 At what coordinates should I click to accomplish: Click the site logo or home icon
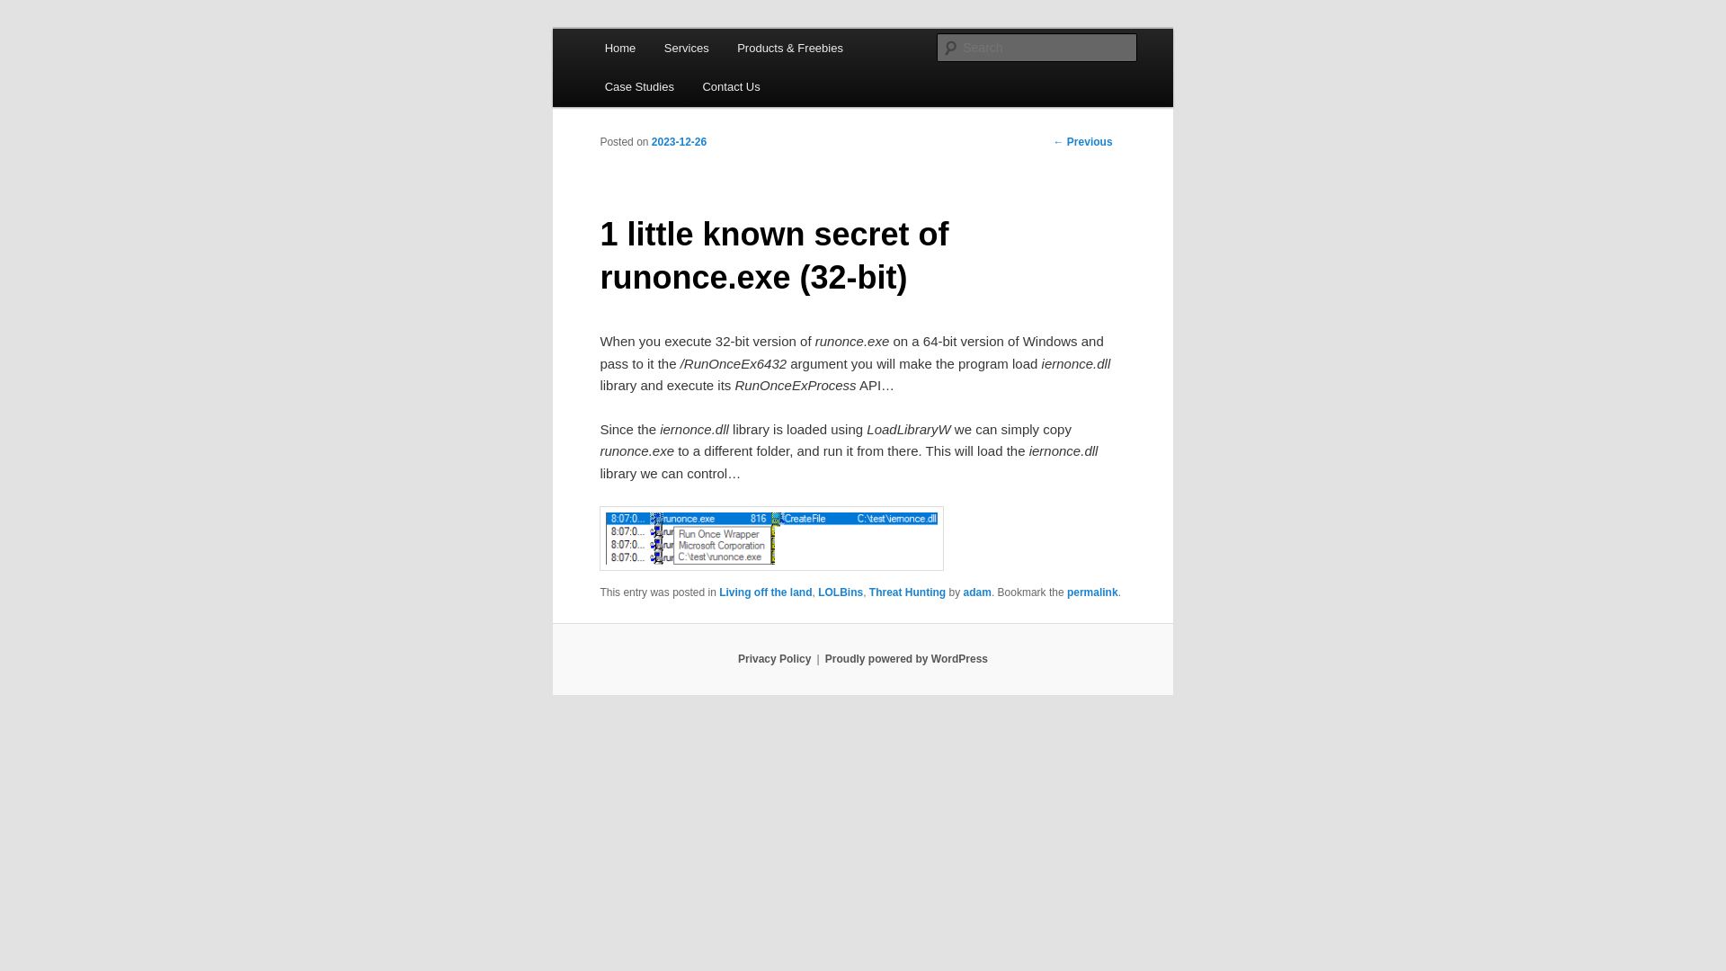pos(618,48)
